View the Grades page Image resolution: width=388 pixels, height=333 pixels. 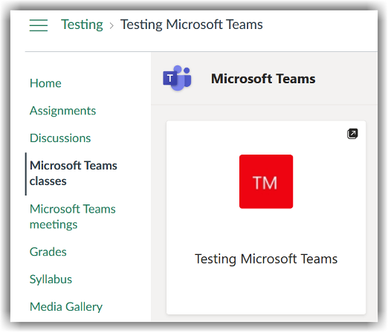48,252
